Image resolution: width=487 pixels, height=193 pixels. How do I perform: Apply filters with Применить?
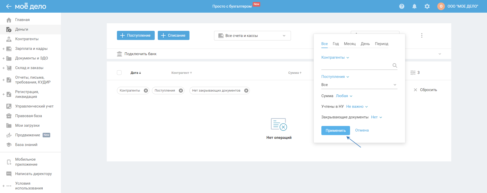point(336,131)
